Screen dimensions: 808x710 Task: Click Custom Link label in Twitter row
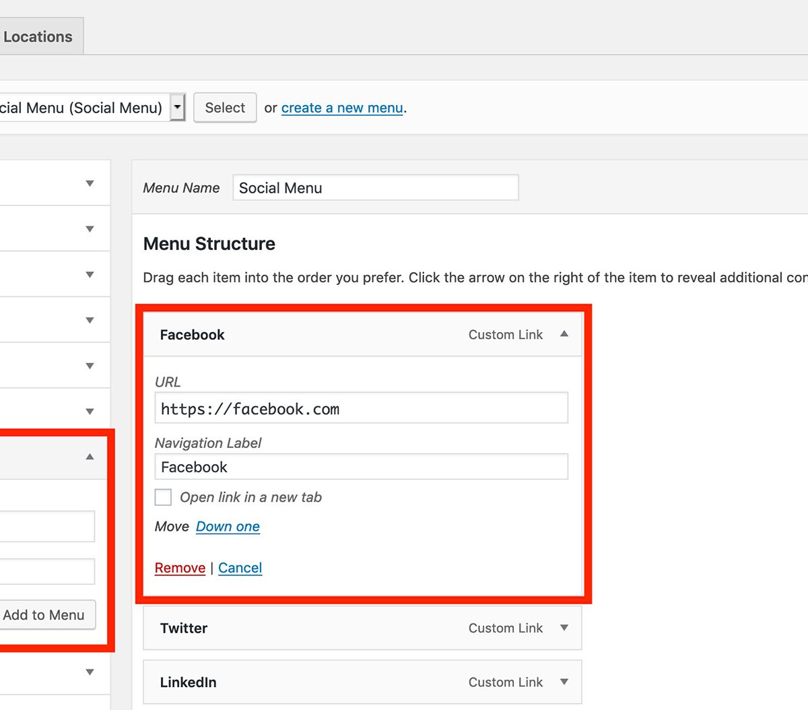pos(506,628)
